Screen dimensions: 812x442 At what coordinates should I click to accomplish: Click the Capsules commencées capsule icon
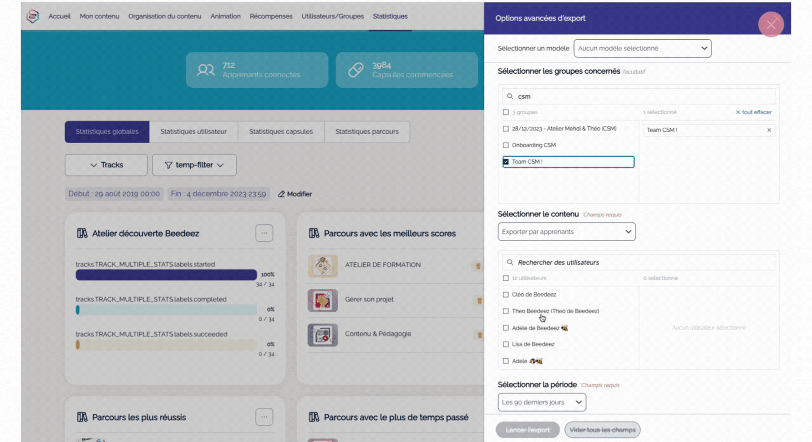tap(355, 70)
